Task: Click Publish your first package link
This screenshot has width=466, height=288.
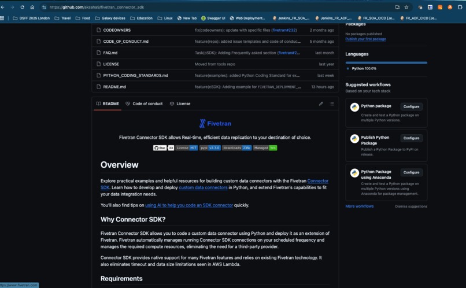Action: [x=365, y=39]
